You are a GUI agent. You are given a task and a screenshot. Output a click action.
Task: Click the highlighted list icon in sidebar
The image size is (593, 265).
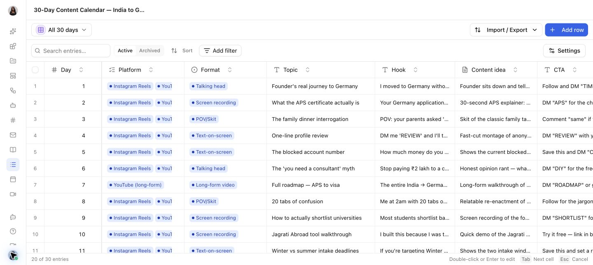[13, 165]
